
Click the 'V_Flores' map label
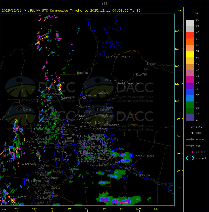tap(38, 203)
